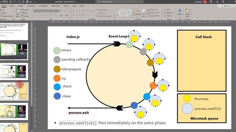Open the View tab
236x132 pixels.
point(74,6)
